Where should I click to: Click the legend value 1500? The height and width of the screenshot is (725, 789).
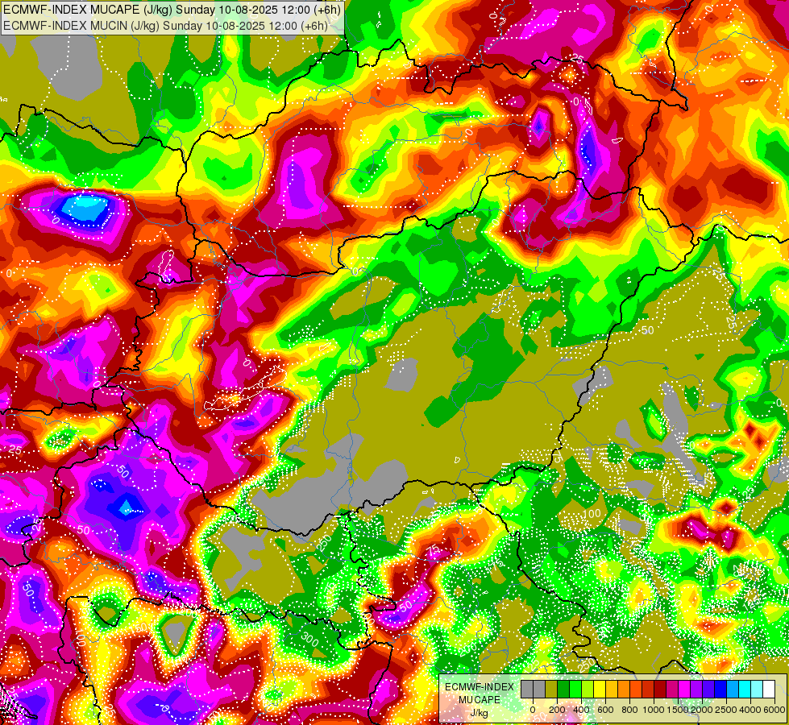pos(679,710)
